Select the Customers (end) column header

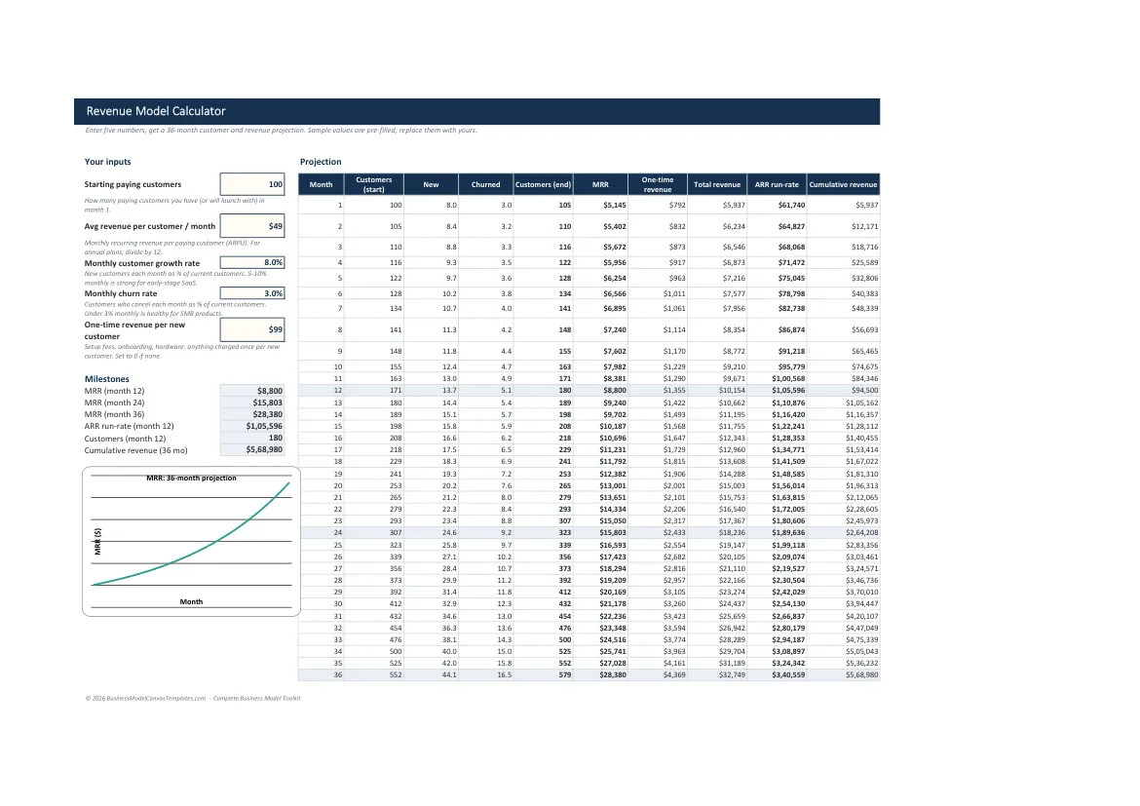543,185
